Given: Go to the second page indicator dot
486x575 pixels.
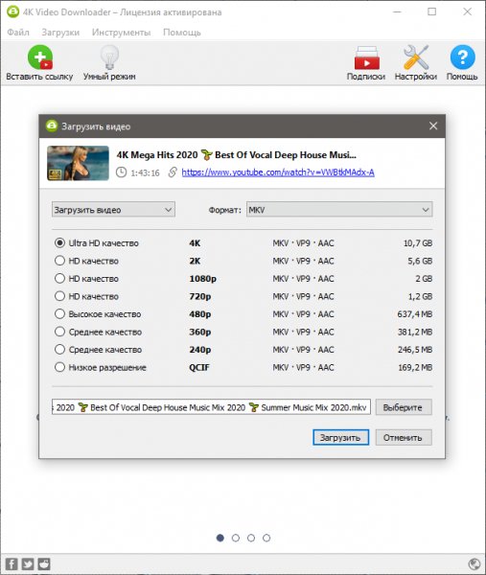Looking at the screenshot, I should (x=236, y=538).
